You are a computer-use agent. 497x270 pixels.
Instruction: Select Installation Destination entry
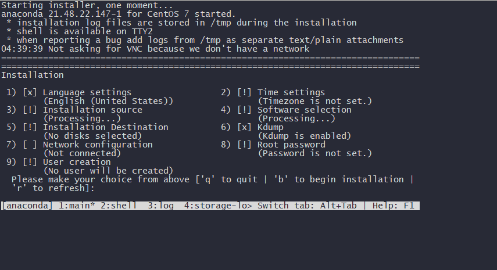pyautogui.click(x=106, y=127)
